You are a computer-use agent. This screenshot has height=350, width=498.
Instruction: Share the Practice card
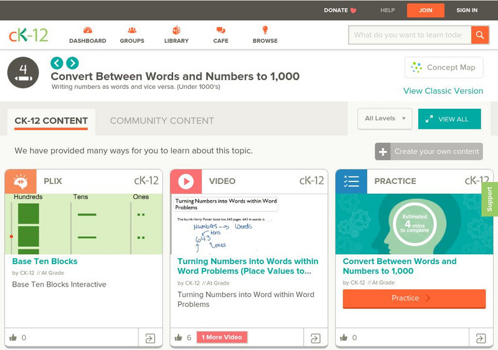(481, 338)
